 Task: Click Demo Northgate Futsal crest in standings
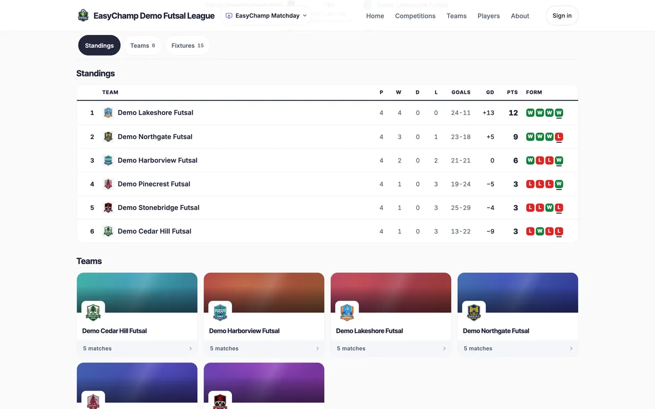pos(108,137)
